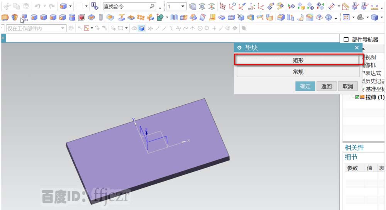Open the object information icon
386x210 pixels.
click(95, 6)
